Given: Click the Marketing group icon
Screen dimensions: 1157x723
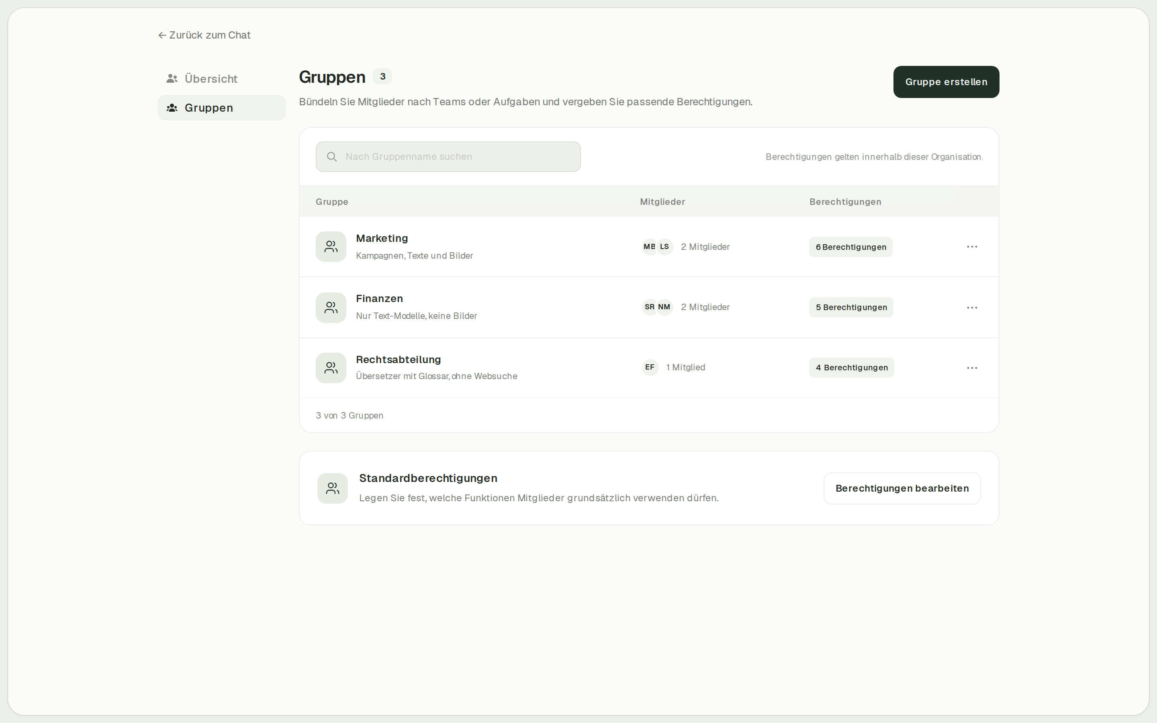Looking at the screenshot, I should coord(331,247).
